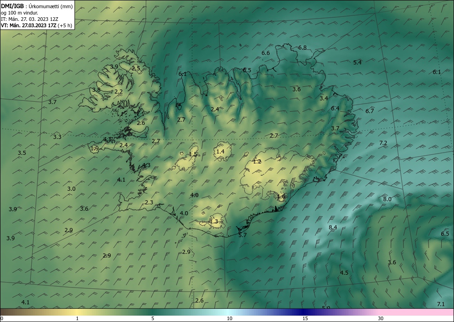Click the 7.2 value label
The height and width of the screenshot is (322, 454).
(x=383, y=143)
